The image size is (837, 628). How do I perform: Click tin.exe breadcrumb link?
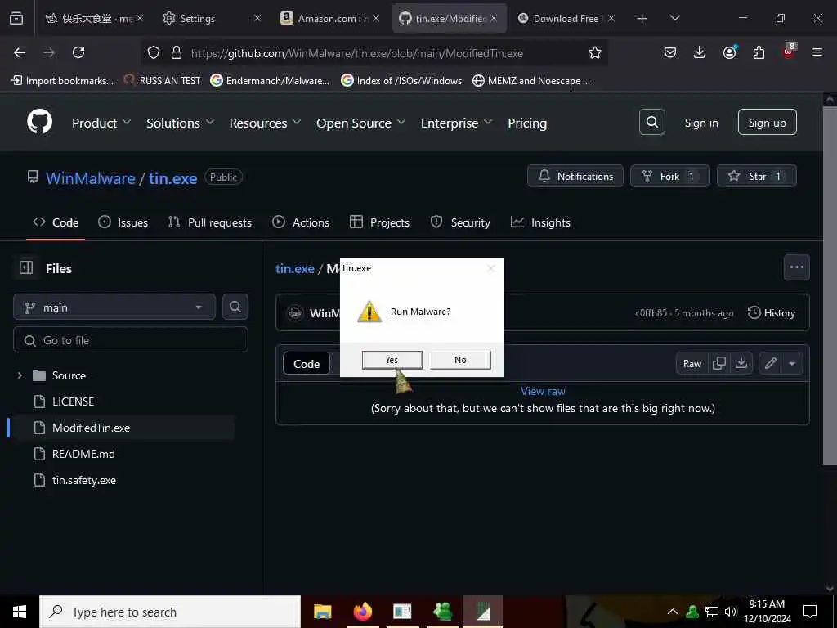pos(294,268)
